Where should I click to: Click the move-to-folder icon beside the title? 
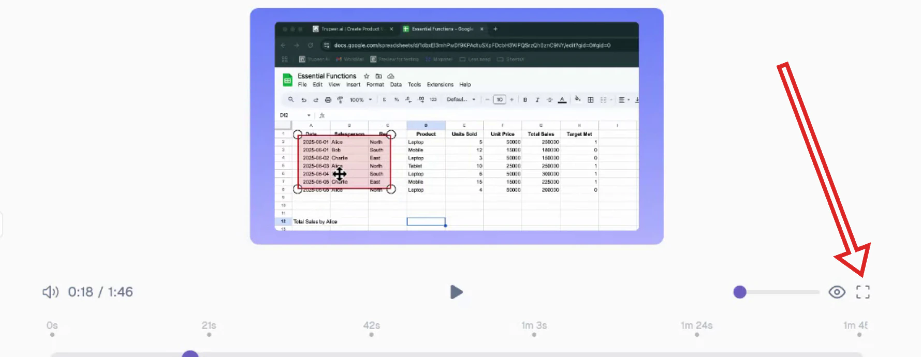(x=378, y=76)
